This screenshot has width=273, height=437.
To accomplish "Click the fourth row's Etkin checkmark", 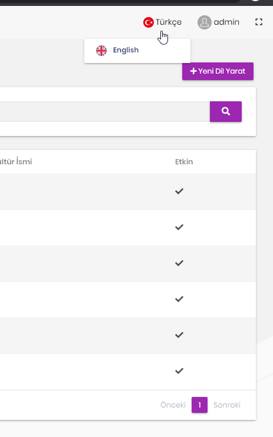I will (x=179, y=299).
